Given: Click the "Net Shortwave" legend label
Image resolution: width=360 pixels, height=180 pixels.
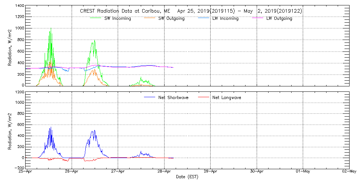Looking at the screenshot, I should pyautogui.click(x=173, y=98).
